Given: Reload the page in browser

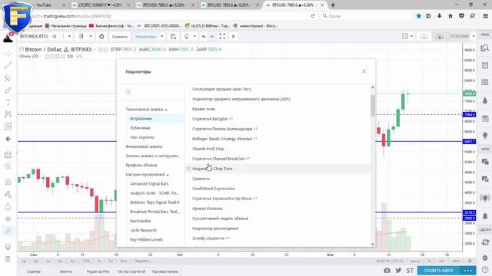Looking at the screenshot, I should (x=313, y=15).
